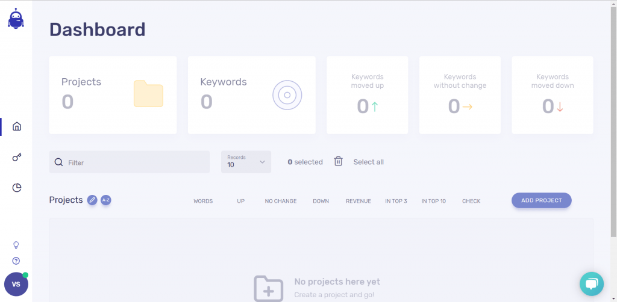Screen dimensions: 617x302
Task: Open the key icon in the sidebar
Action: 17,157
